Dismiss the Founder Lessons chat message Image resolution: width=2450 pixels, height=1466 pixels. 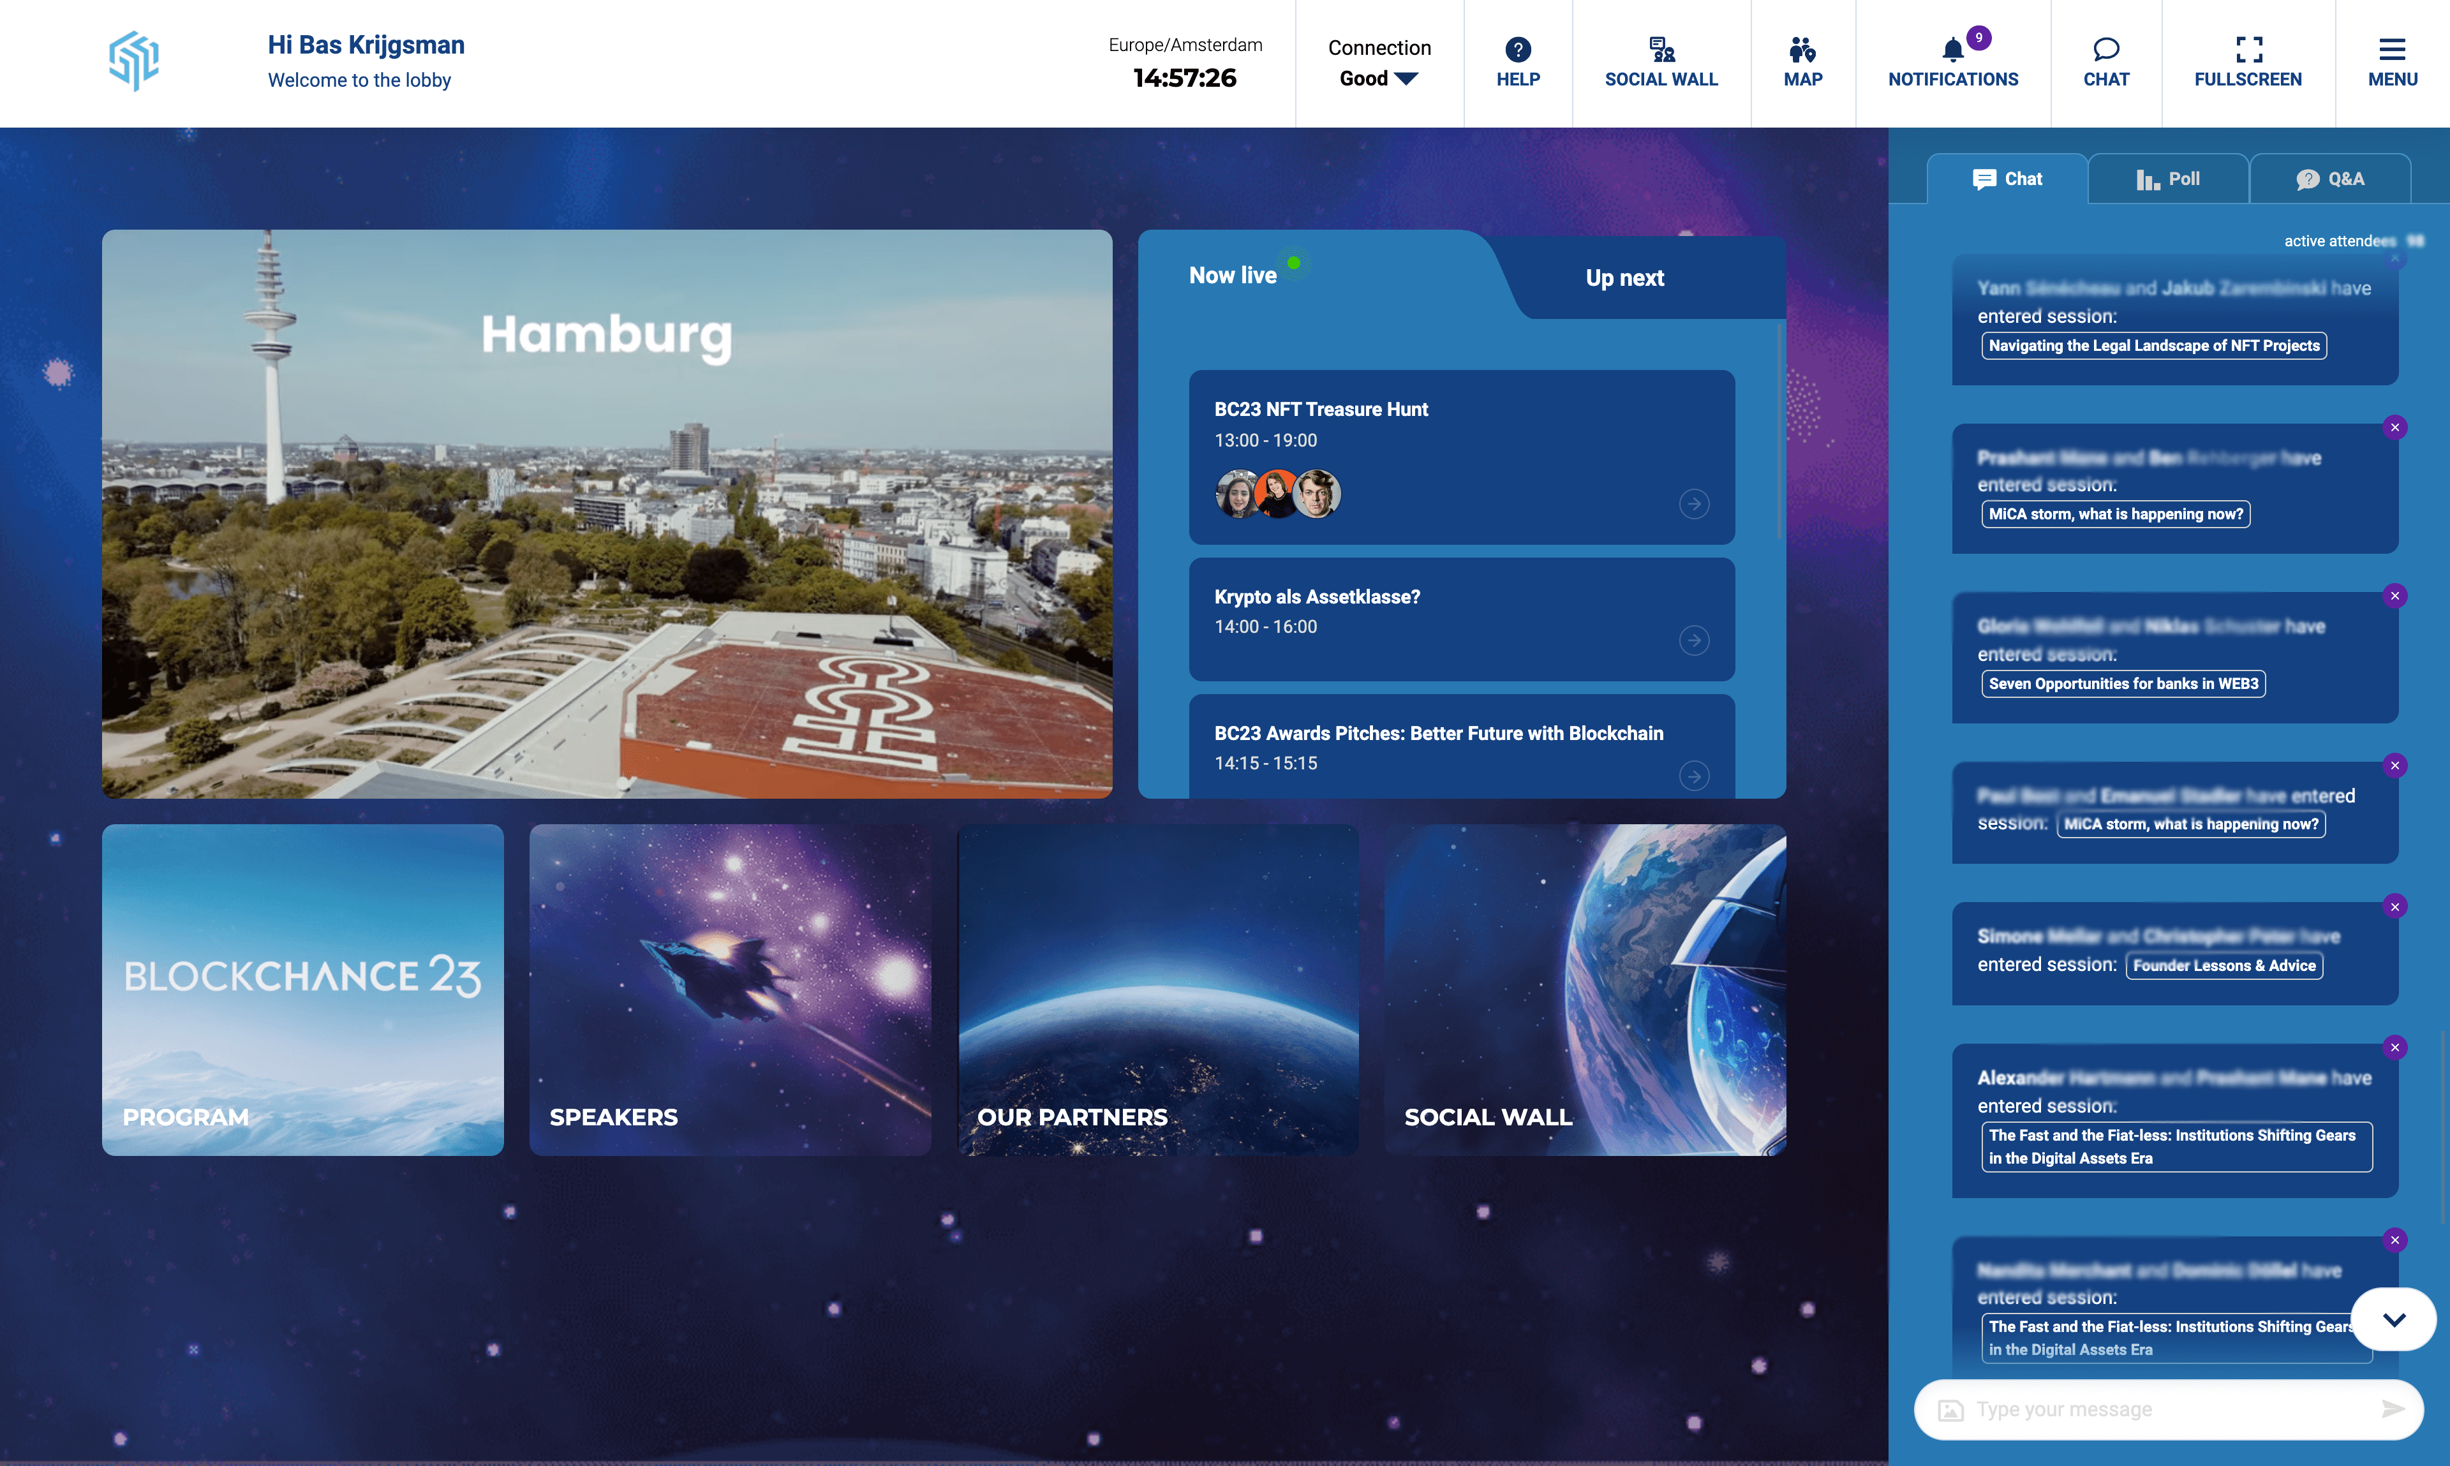(2394, 907)
